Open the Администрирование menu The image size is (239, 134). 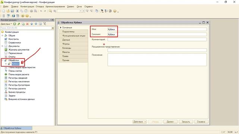(x=55, y=7)
